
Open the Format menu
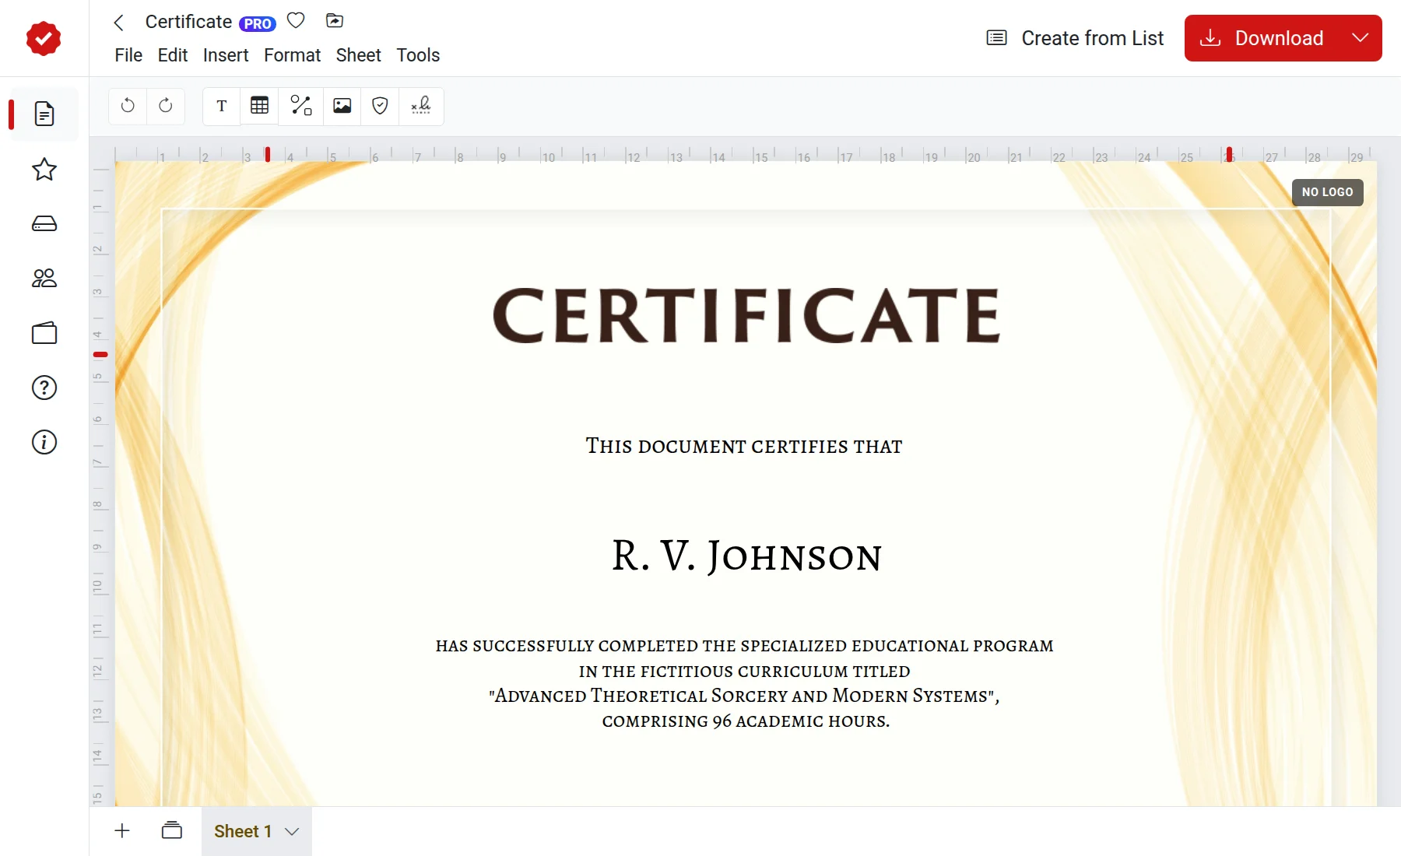[292, 55]
